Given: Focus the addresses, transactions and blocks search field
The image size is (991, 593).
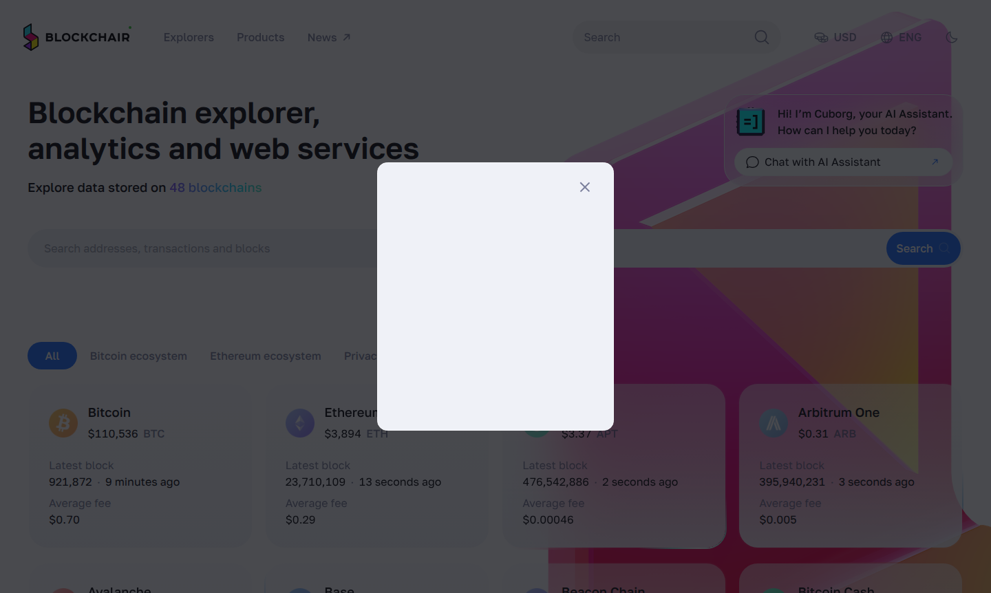Looking at the screenshot, I should pos(200,248).
